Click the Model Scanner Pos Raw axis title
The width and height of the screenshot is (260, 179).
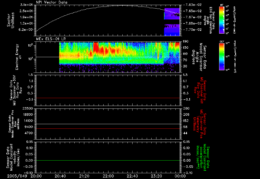pos(14,124)
